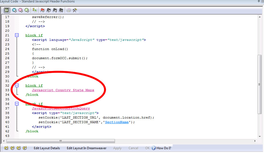The height and width of the screenshot is (153, 264).
Task: Click the vertical scrollbar down arrow
Action: coord(259,136)
